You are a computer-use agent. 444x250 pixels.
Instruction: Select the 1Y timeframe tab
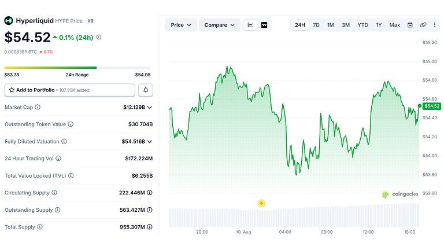[379, 25]
